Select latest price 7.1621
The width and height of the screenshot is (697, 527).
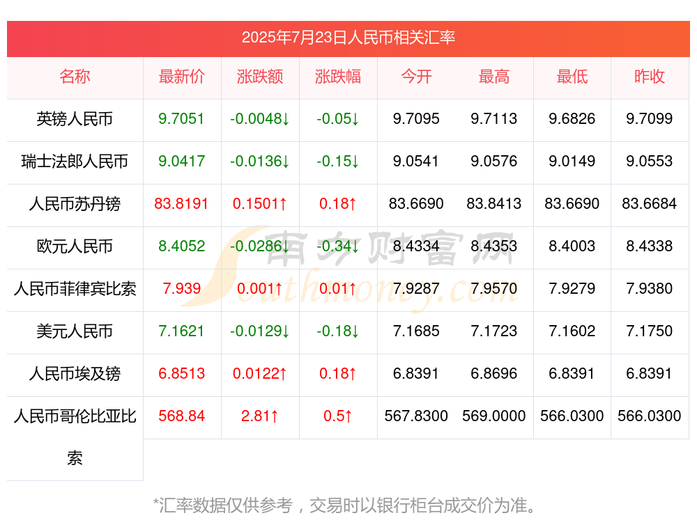coord(181,331)
